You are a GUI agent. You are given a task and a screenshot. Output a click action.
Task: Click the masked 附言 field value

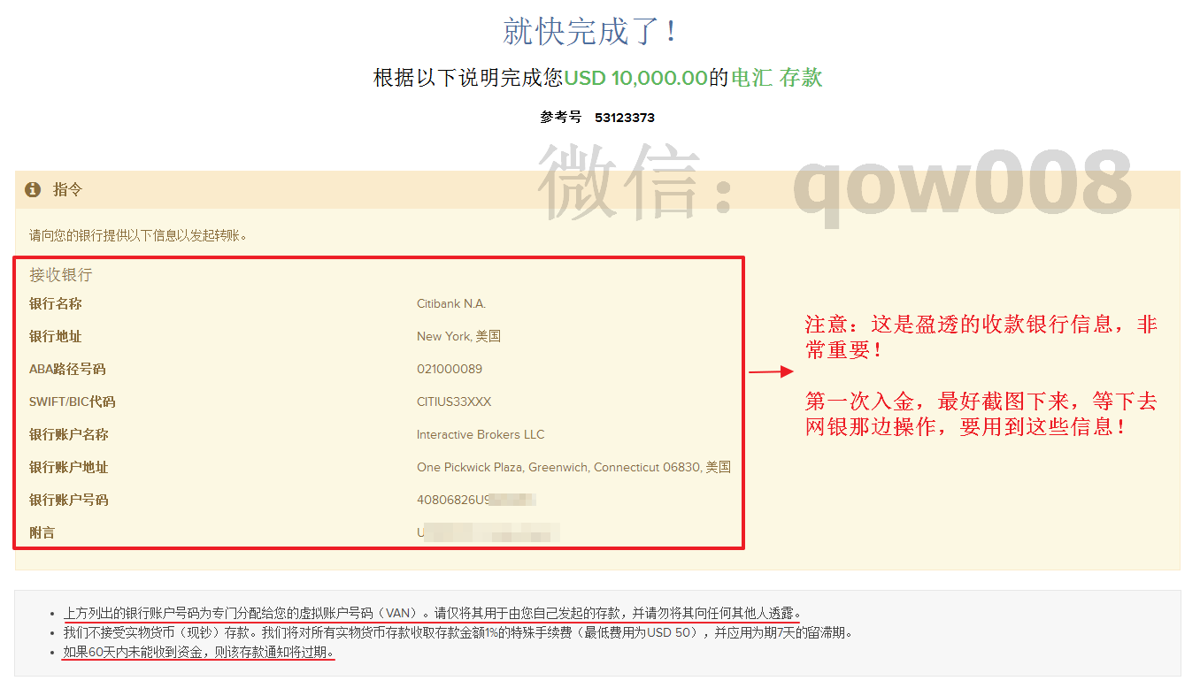488,532
